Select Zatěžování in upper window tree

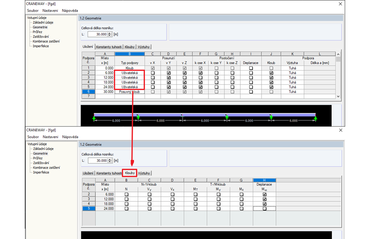[x=41, y=37]
